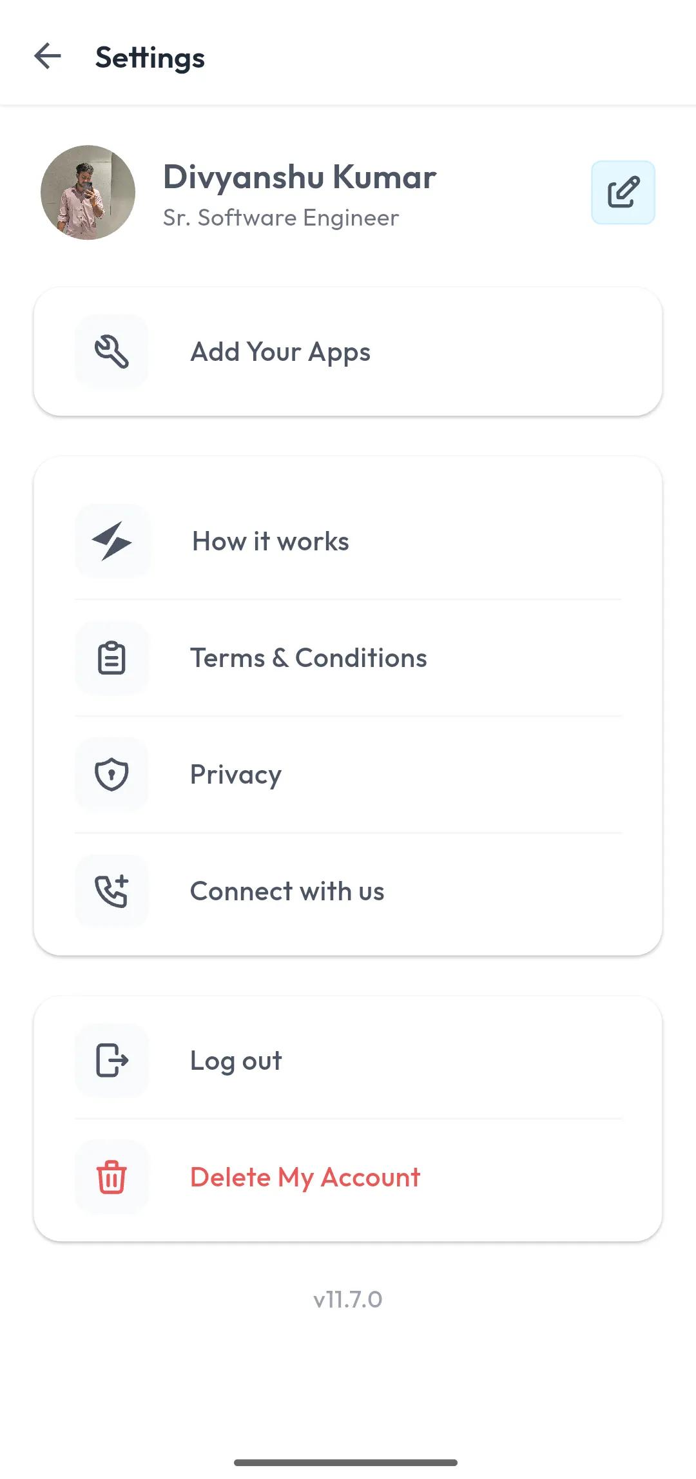This screenshot has width=696, height=1479.
Task: Click the name Divyanshu Kumar
Action: click(300, 177)
